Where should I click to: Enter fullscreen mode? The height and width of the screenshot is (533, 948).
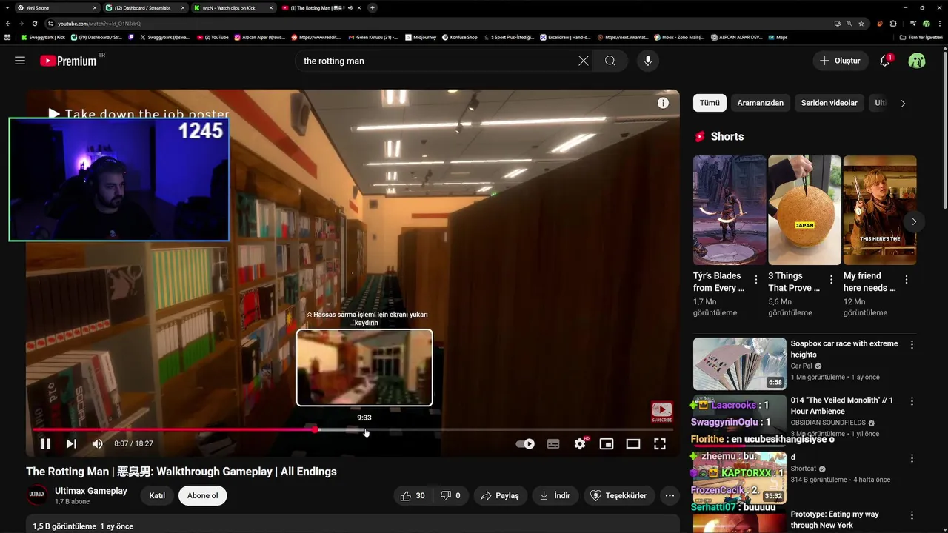tap(660, 444)
